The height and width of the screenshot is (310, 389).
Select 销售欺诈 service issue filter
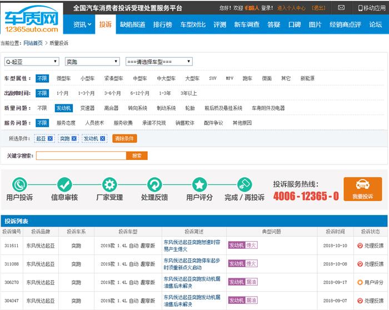click(185, 123)
